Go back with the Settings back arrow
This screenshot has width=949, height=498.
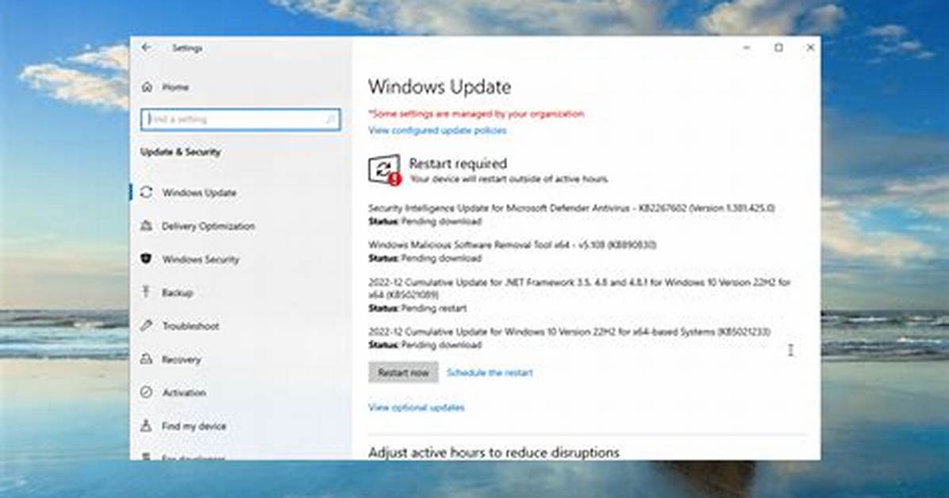click(147, 48)
